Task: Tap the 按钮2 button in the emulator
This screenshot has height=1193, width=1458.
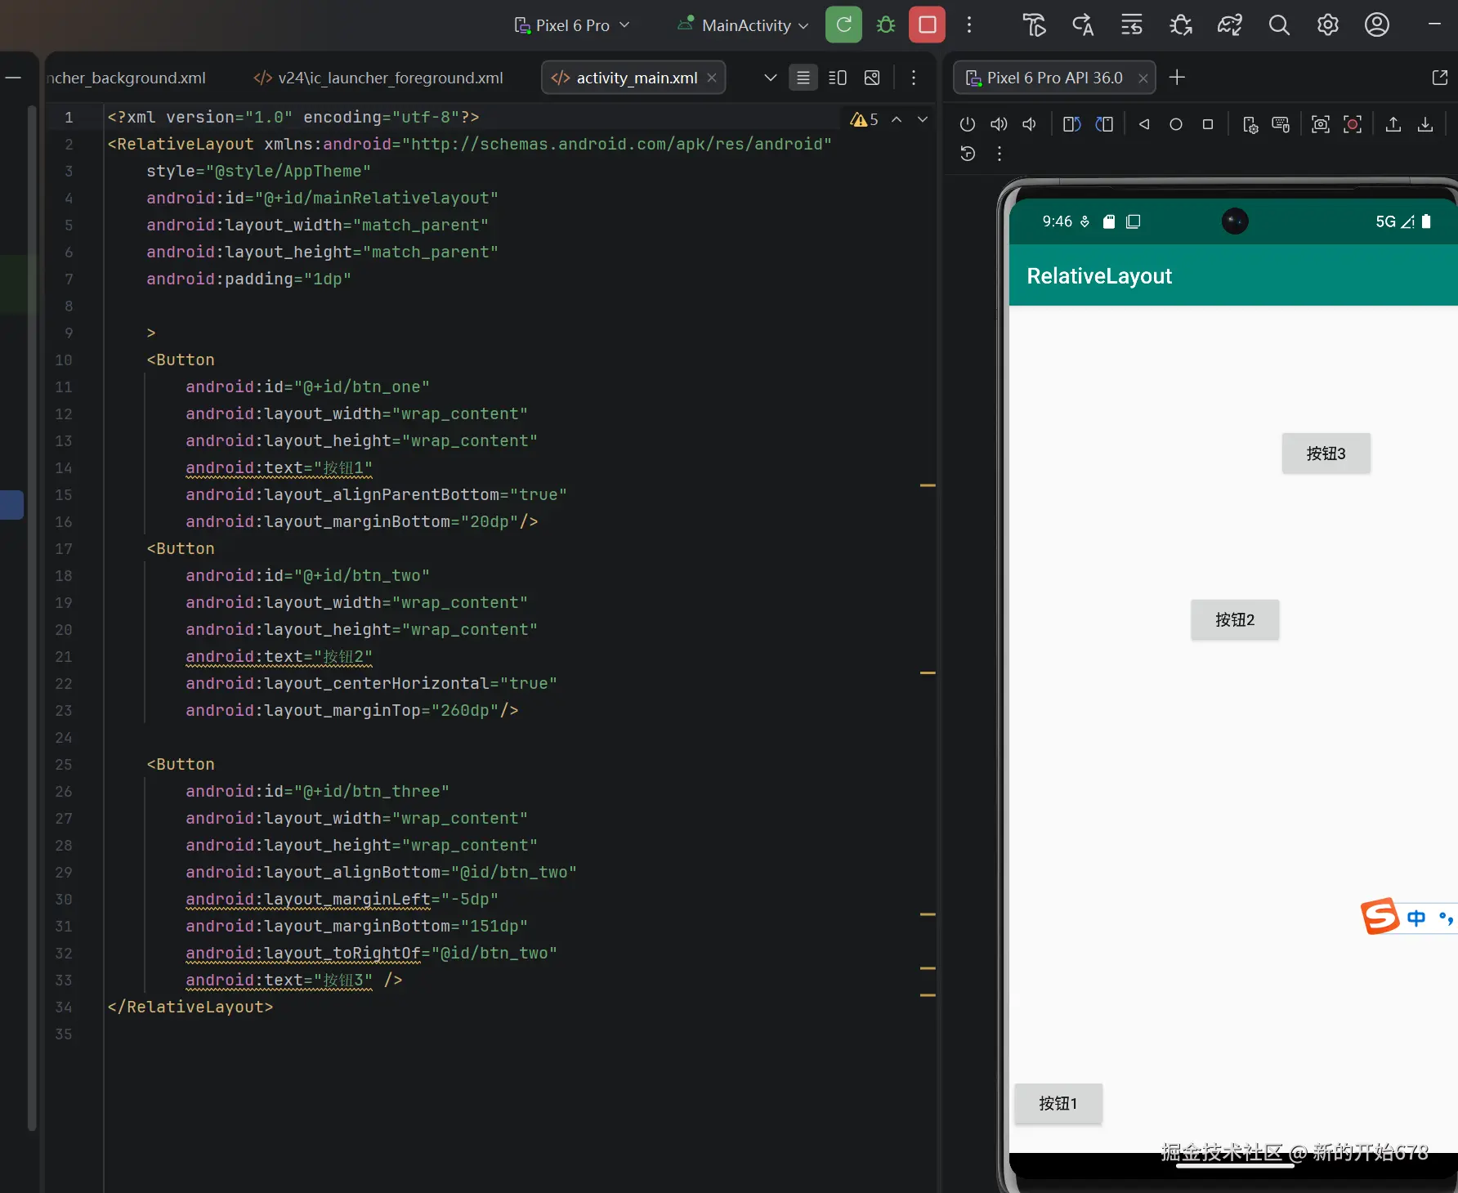Action: point(1234,620)
